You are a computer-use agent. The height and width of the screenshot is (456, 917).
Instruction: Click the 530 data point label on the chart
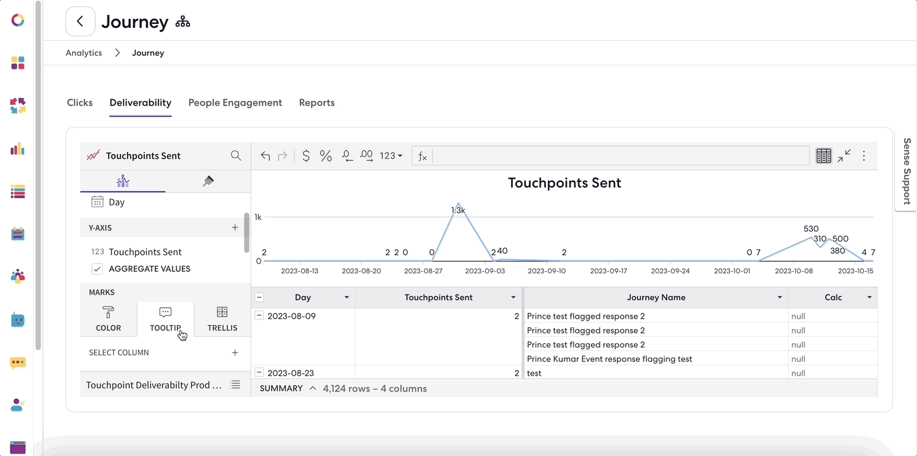[811, 229]
